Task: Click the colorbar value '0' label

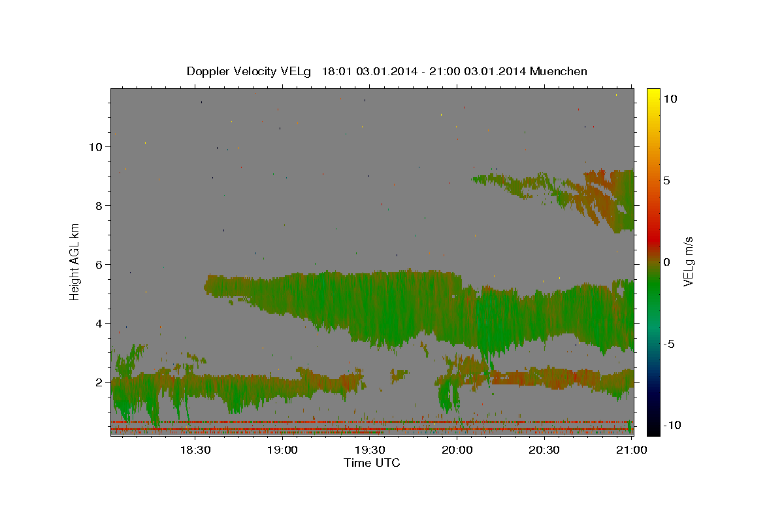Action: click(667, 262)
